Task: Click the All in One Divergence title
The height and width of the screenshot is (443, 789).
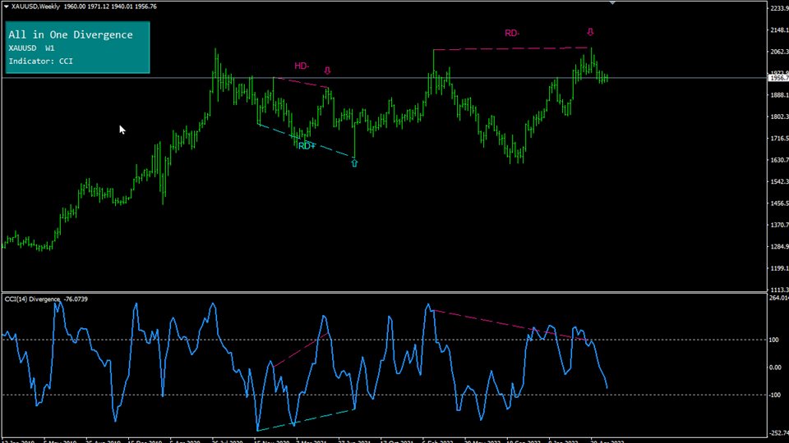Action: (x=71, y=34)
